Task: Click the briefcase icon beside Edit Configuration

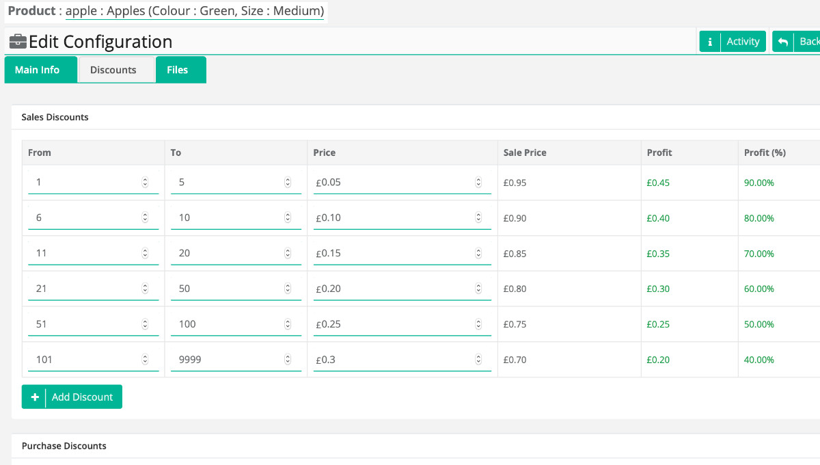Action: pyautogui.click(x=18, y=42)
